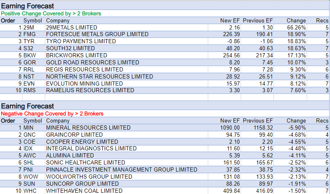Select the FMG symbol cell
Screen dimensions: 330x194
[30, 34]
